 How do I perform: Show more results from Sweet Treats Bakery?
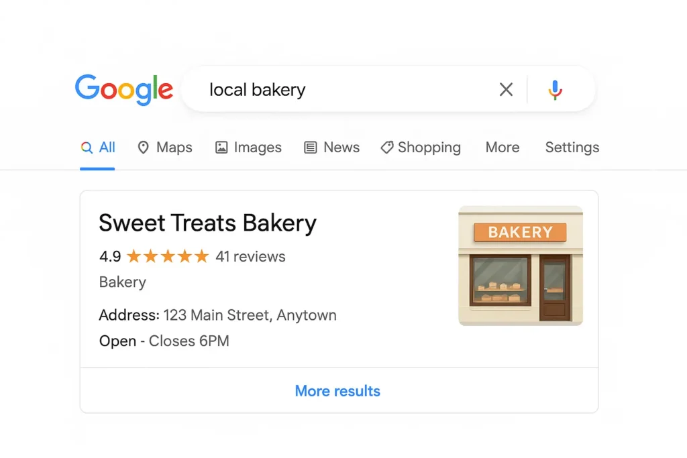[337, 391]
